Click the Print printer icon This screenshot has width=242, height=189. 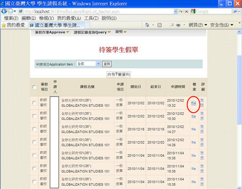[178, 25]
